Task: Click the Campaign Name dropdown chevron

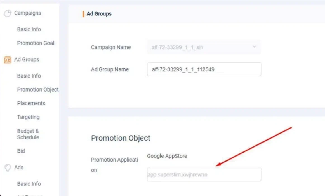Action: coord(254,47)
